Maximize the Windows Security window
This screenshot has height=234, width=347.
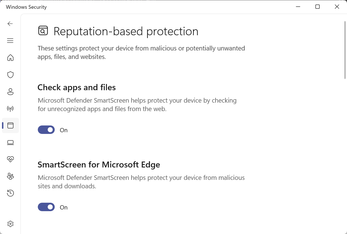[317, 7]
